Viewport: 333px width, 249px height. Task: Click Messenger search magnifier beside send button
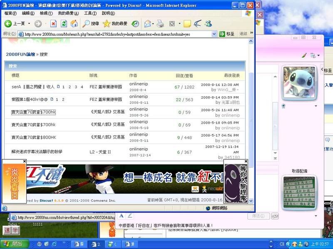(275, 216)
